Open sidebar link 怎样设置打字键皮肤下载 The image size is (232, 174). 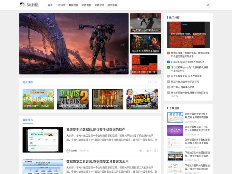(x=197, y=116)
